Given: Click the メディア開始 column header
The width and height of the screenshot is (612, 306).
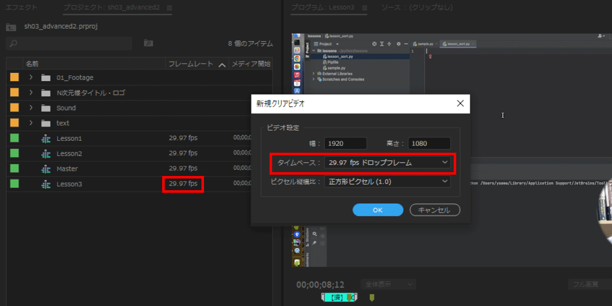Looking at the screenshot, I should [250, 64].
